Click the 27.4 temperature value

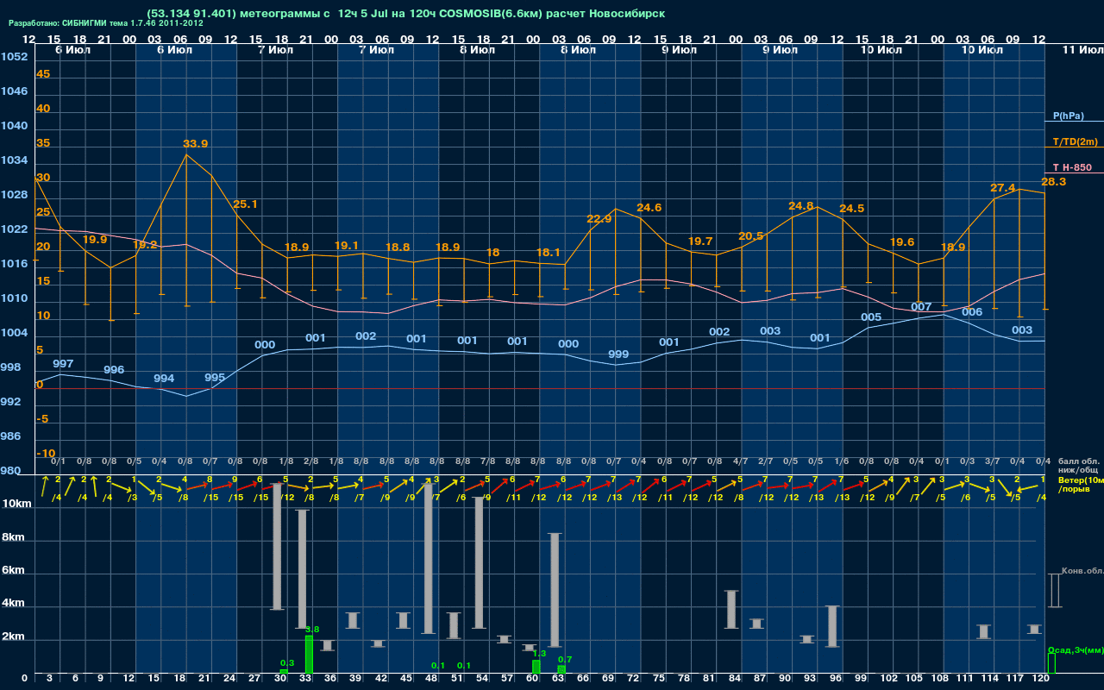(x=1002, y=187)
